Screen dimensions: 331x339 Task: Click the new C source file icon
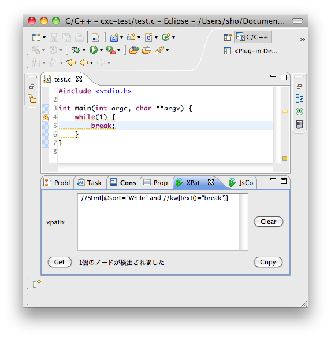coord(149,37)
